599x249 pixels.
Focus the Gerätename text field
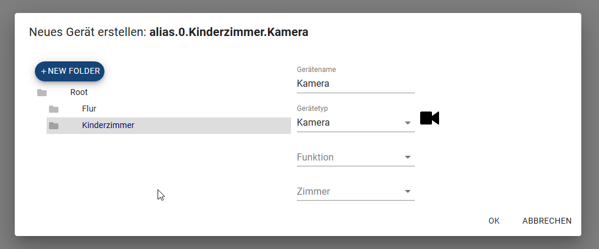coord(356,84)
